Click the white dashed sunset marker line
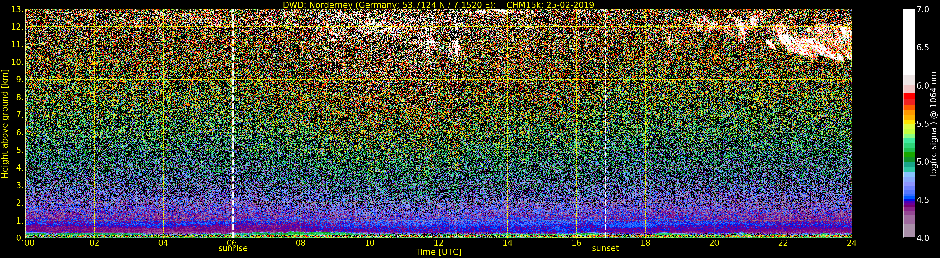 [x=605, y=123]
